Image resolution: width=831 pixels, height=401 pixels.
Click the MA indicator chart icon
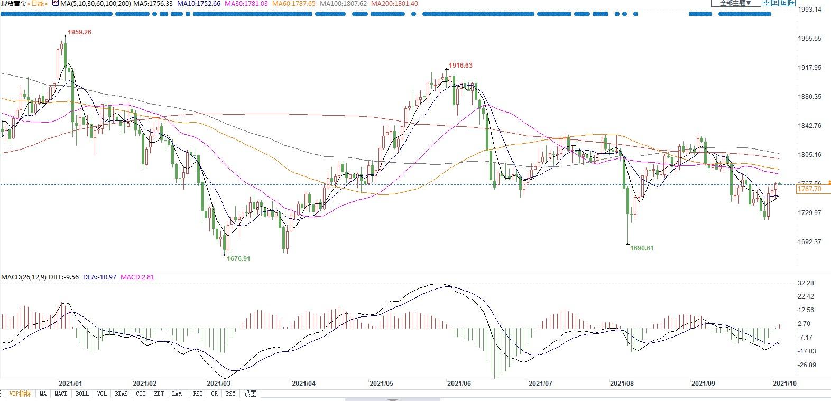pyautogui.click(x=55, y=3)
